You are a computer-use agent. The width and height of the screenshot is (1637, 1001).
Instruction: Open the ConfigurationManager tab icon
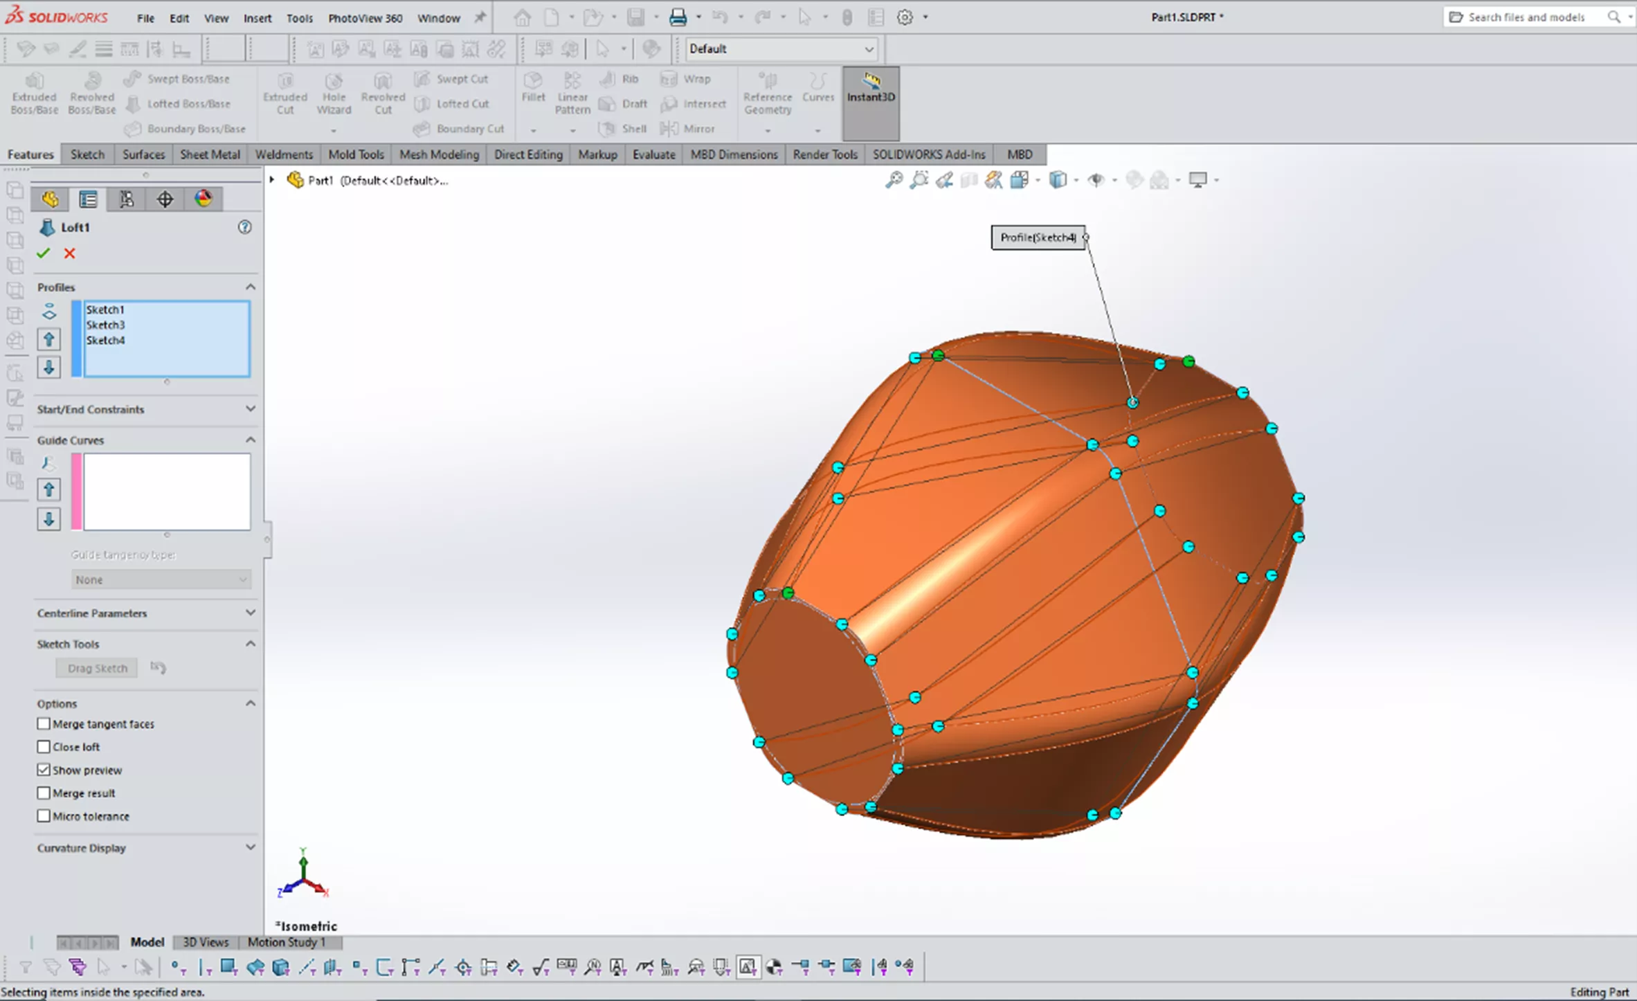(x=127, y=199)
